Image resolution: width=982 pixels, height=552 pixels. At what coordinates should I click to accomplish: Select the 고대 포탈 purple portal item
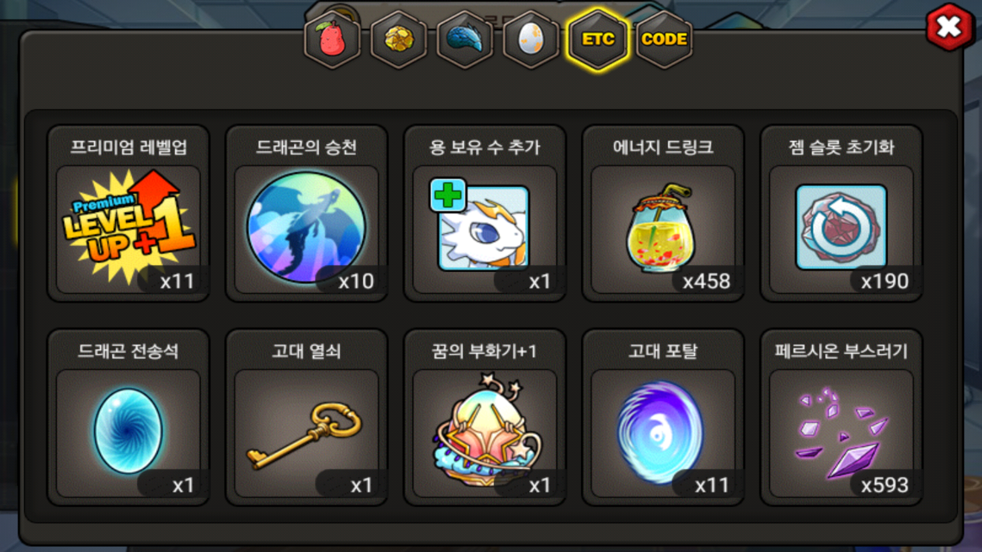663,418
